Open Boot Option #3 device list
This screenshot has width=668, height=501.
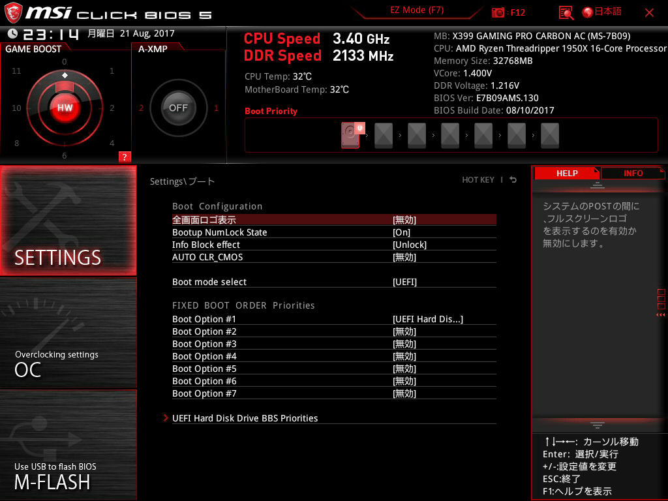[x=334, y=344]
